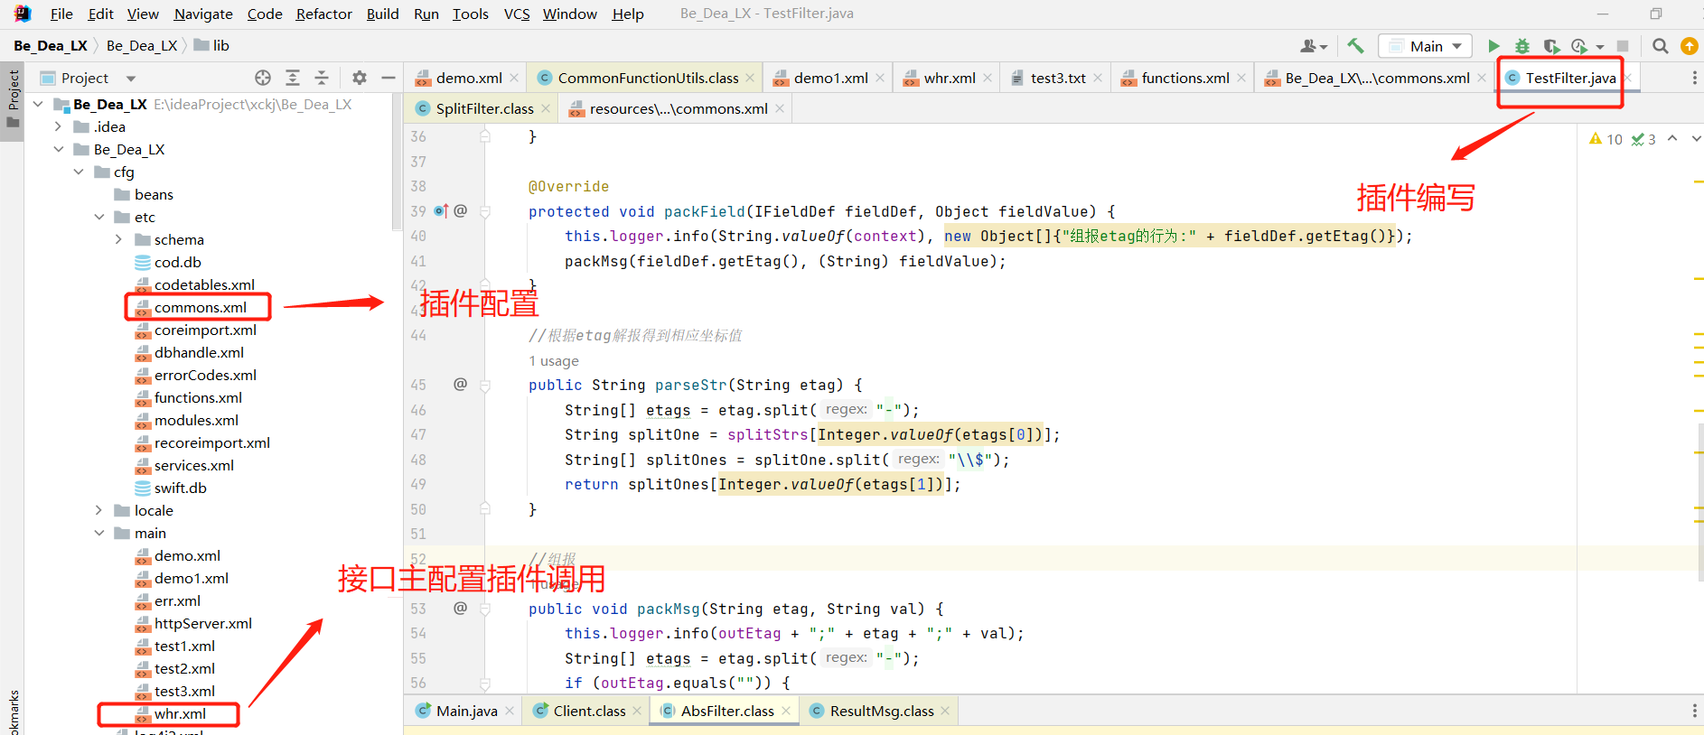Switch to the Main.java tab

coord(466,712)
